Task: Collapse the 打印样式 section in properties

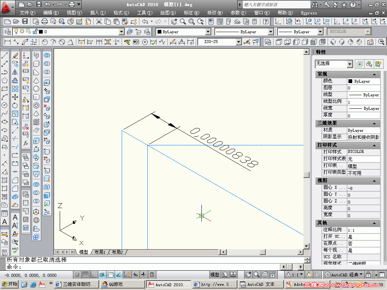Action: point(375,145)
